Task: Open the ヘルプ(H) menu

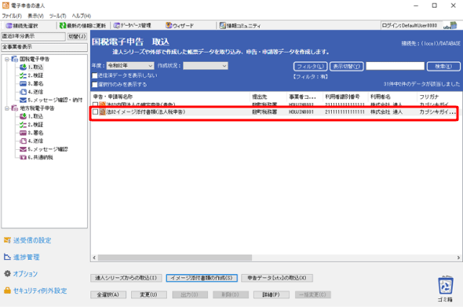Action: coord(82,16)
